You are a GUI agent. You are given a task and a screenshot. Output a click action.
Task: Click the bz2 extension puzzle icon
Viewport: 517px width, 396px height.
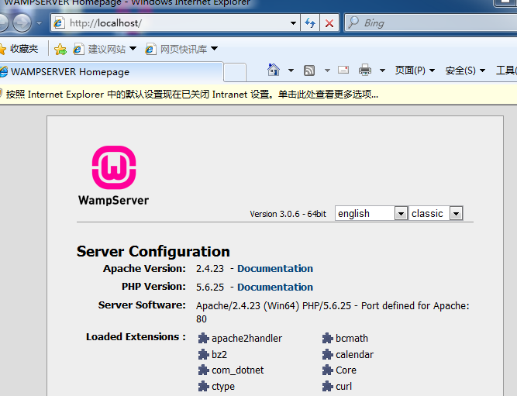(x=203, y=354)
